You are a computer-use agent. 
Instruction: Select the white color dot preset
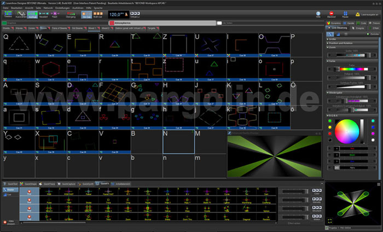pyautogui.click(x=373, y=140)
